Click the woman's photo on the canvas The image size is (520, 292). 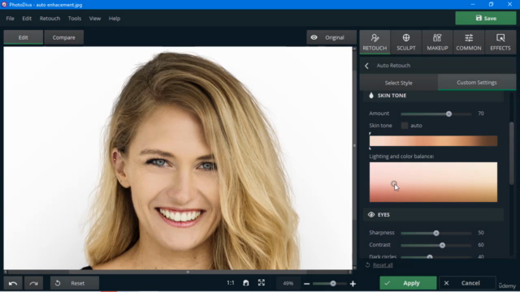click(x=178, y=158)
